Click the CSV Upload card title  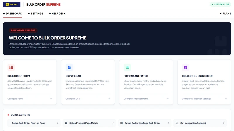tap(73, 76)
